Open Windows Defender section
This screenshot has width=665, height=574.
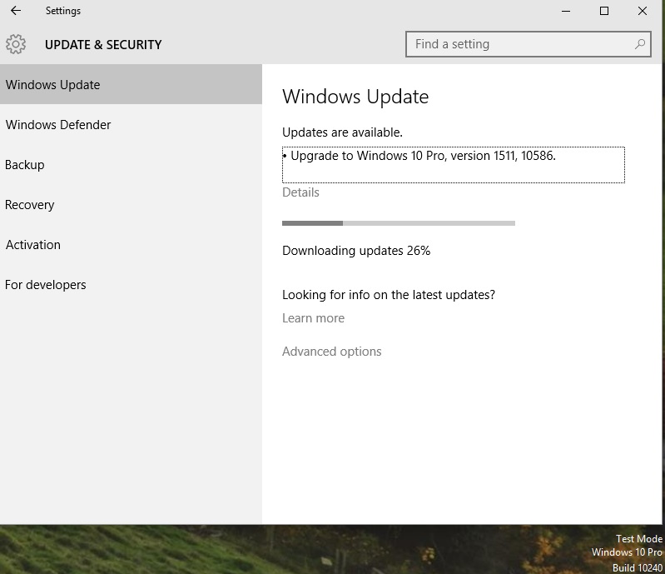(131, 125)
